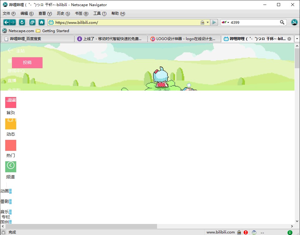
Task: Open the 音乐 category link
Action: (5, 212)
